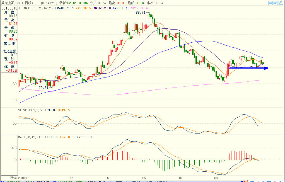This screenshot has width=285, height=182.
Task: Click the 50 level SLOWKD axis label
Action: tap(15, 123)
